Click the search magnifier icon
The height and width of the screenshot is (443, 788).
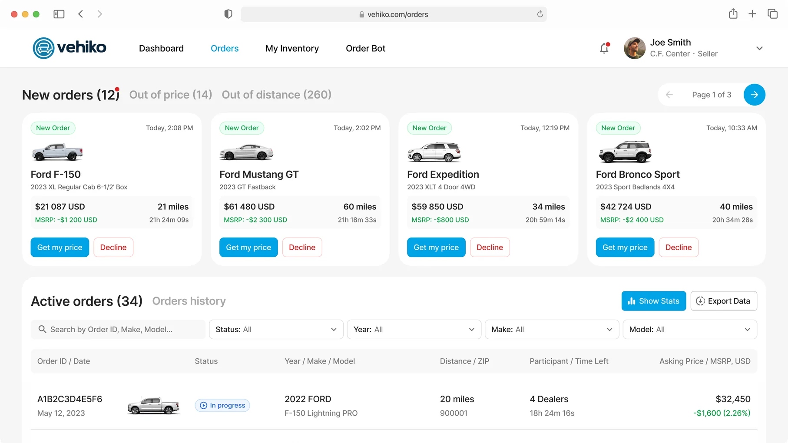(x=42, y=329)
